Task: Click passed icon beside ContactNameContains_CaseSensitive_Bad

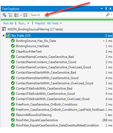Action: (x=13, y=57)
